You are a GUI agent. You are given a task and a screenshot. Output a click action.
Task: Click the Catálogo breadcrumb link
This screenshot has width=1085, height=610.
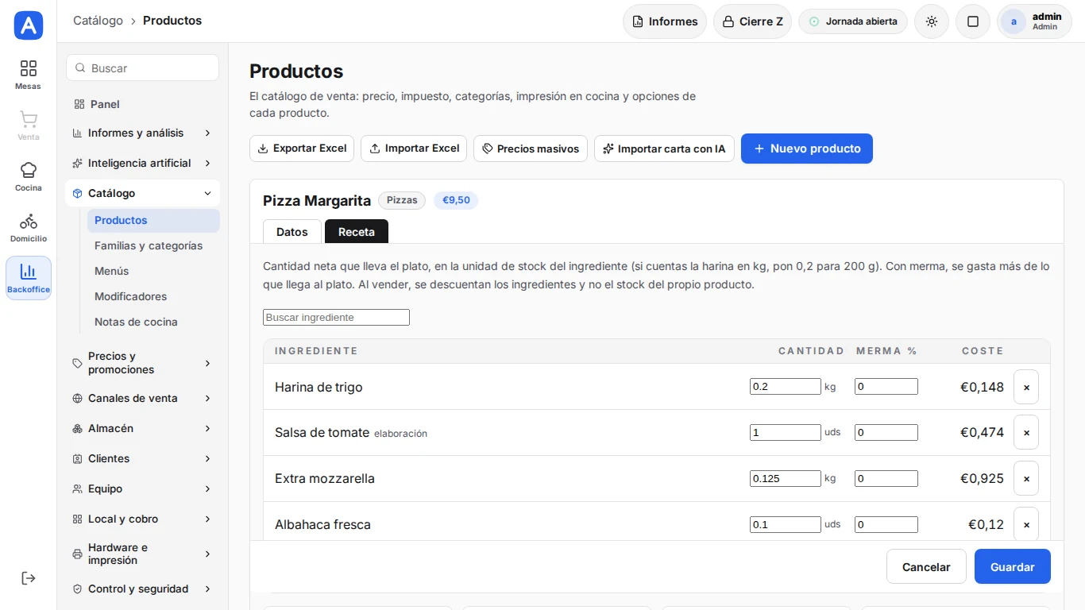click(98, 21)
